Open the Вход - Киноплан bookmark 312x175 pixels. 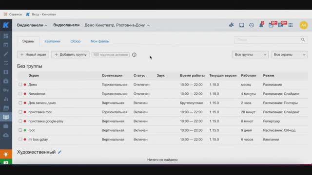pos(41,14)
